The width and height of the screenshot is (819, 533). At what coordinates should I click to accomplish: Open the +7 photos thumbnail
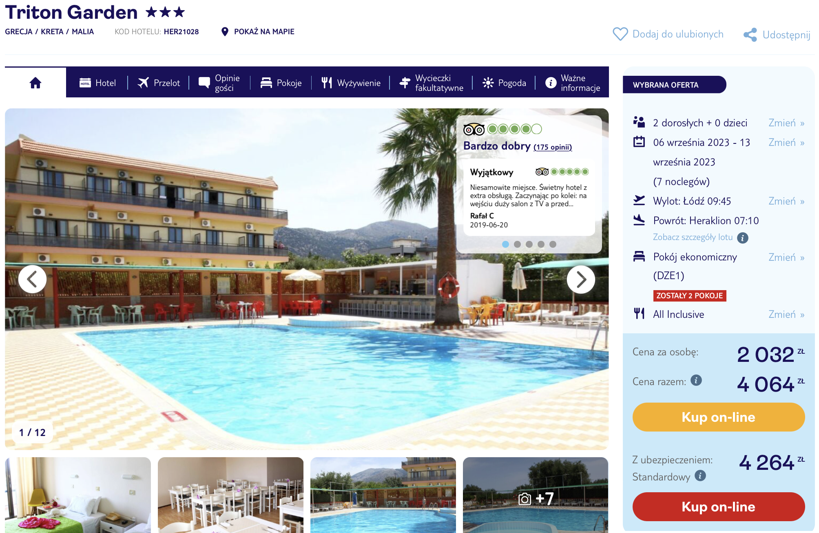536,495
